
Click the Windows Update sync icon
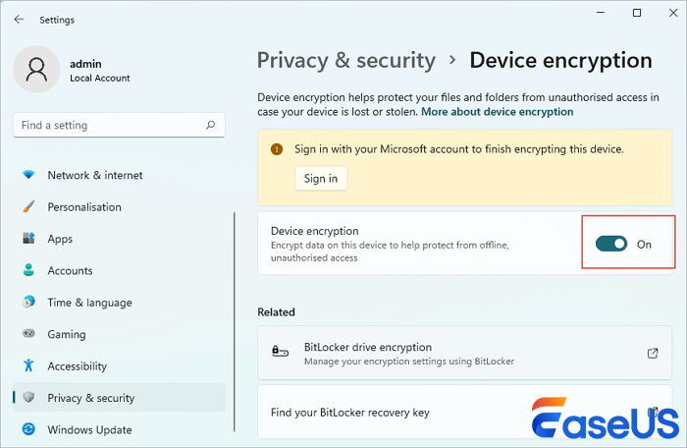coord(28,429)
